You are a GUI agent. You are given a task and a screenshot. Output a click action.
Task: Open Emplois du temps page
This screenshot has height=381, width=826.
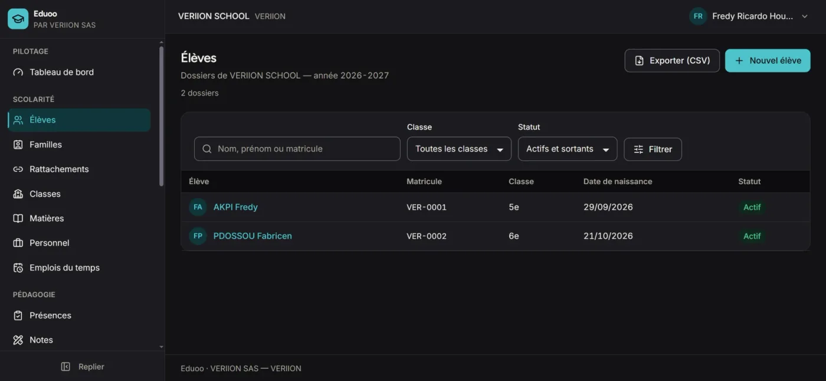pyautogui.click(x=79, y=268)
